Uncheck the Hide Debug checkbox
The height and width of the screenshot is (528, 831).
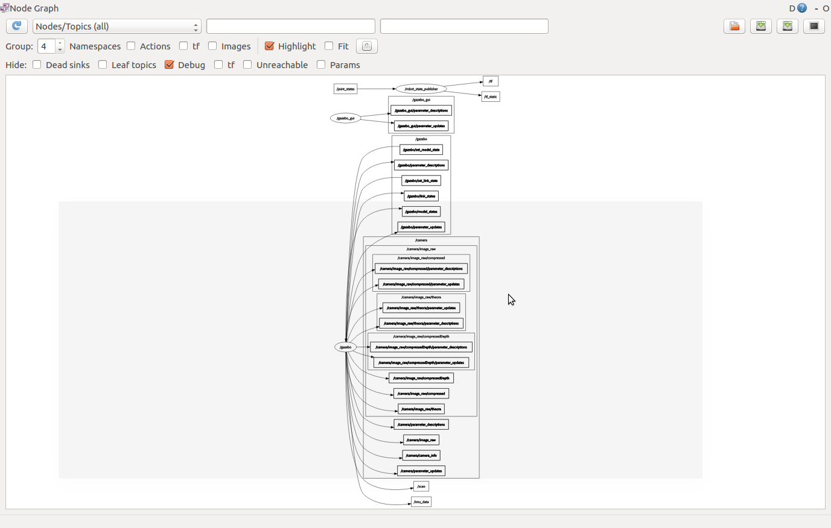click(x=169, y=64)
